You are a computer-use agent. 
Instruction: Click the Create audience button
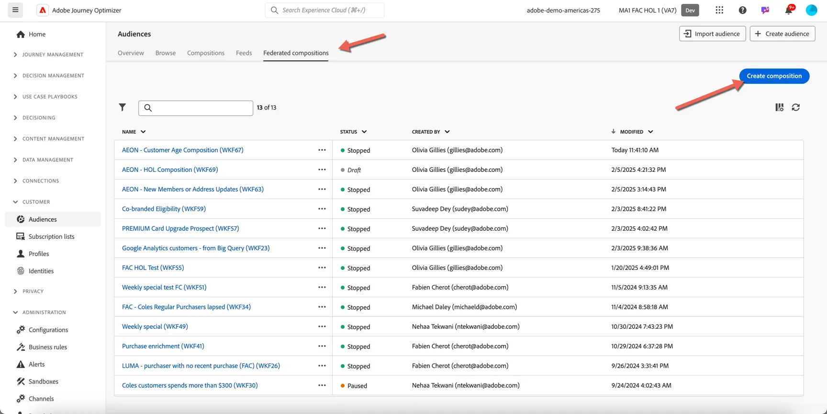click(782, 34)
